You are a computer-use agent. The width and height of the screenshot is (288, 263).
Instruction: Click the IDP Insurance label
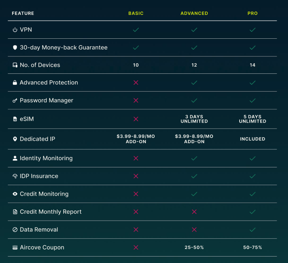point(39,176)
